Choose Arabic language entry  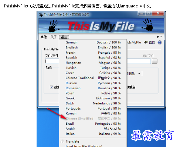click(x=93, y=129)
